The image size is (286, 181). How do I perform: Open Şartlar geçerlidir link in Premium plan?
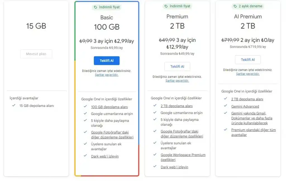pos(177,81)
